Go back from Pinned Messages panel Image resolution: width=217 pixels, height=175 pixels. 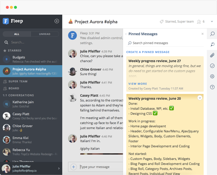(126, 34)
